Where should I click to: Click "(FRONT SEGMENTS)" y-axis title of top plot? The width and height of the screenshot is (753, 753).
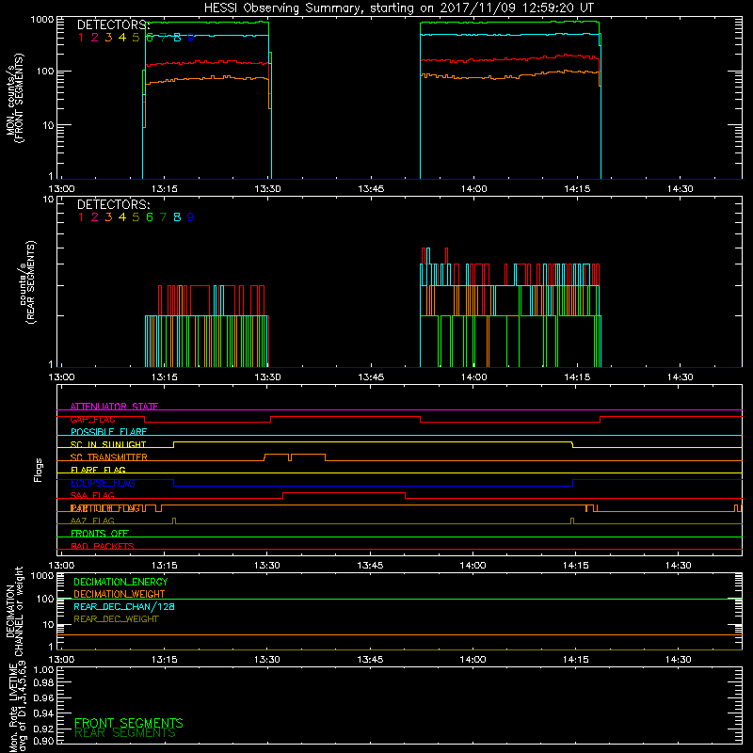19,98
